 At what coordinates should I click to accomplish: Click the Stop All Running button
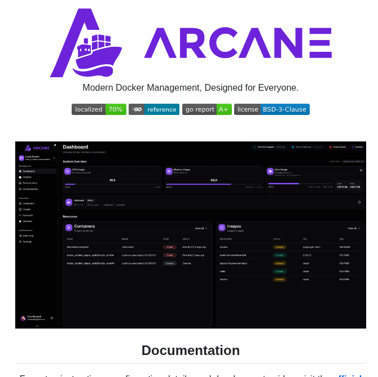307,147
